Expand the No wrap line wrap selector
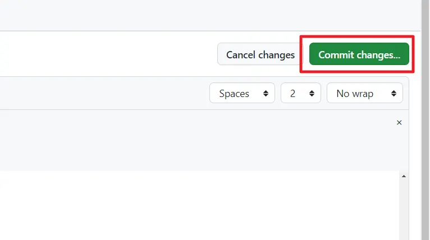Viewport: 430px width, 240px height. click(x=364, y=94)
